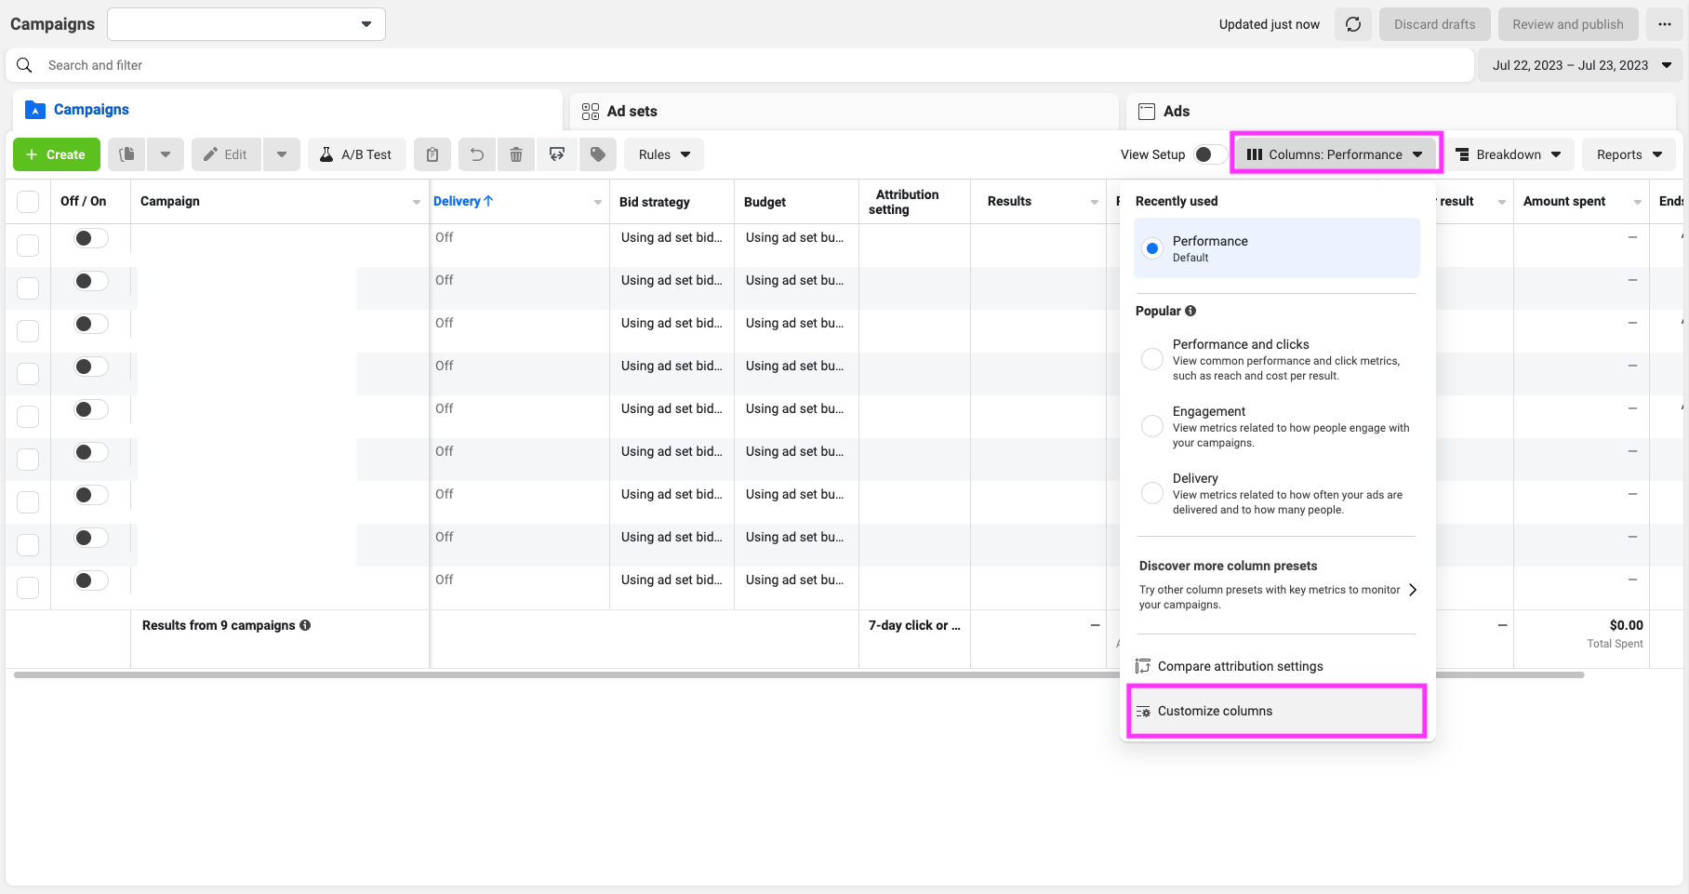Switch to the Ad sets tab
This screenshot has width=1689, height=894.
click(844, 112)
